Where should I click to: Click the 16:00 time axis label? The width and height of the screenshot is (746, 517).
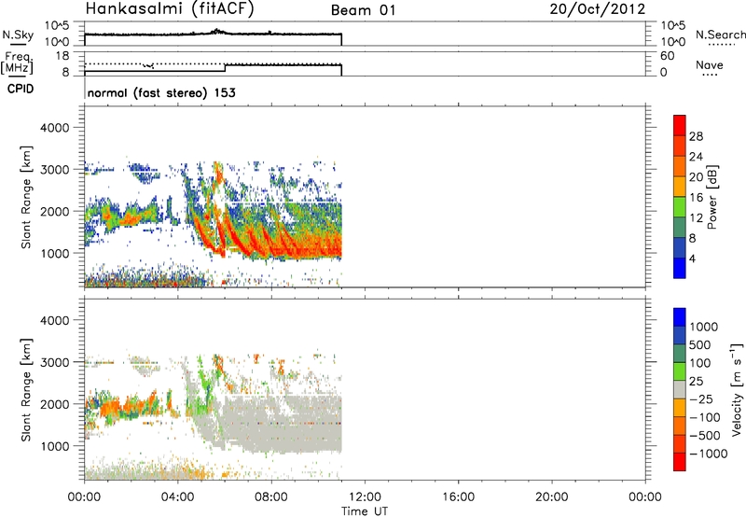point(458,497)
